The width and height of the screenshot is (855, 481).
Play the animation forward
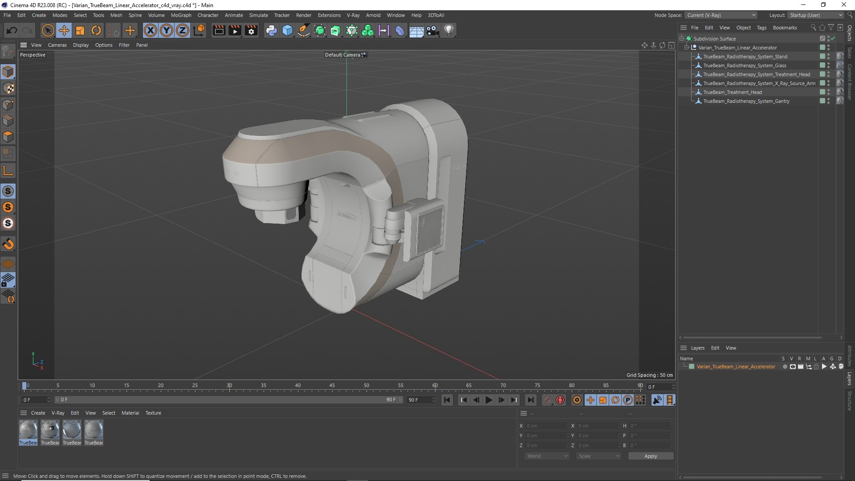tap(489, 400)
